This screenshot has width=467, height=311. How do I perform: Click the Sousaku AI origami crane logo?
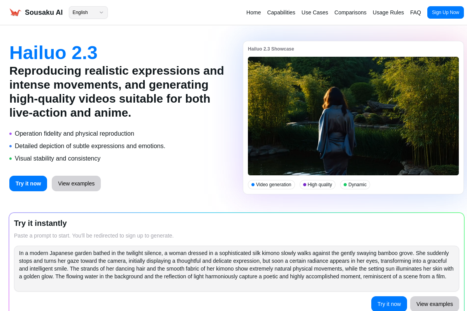pos(15,12)
